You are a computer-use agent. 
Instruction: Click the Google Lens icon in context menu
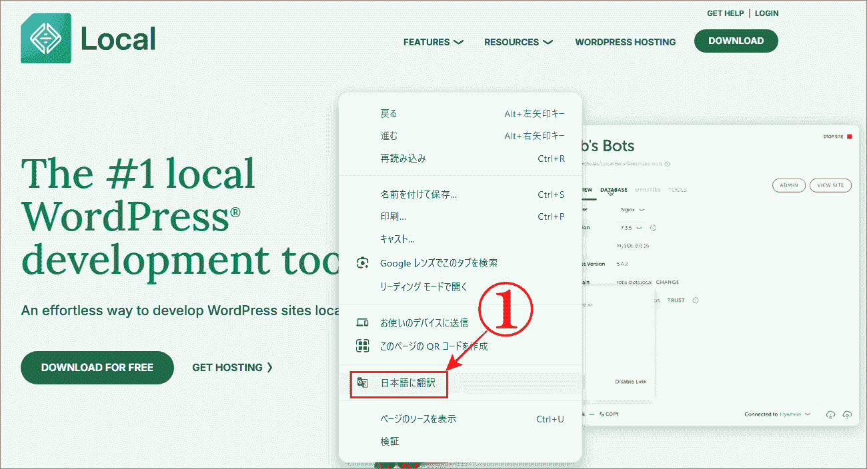point(362,263)
